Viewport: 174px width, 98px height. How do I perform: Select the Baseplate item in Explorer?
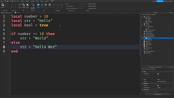click(x=150, y=22)
